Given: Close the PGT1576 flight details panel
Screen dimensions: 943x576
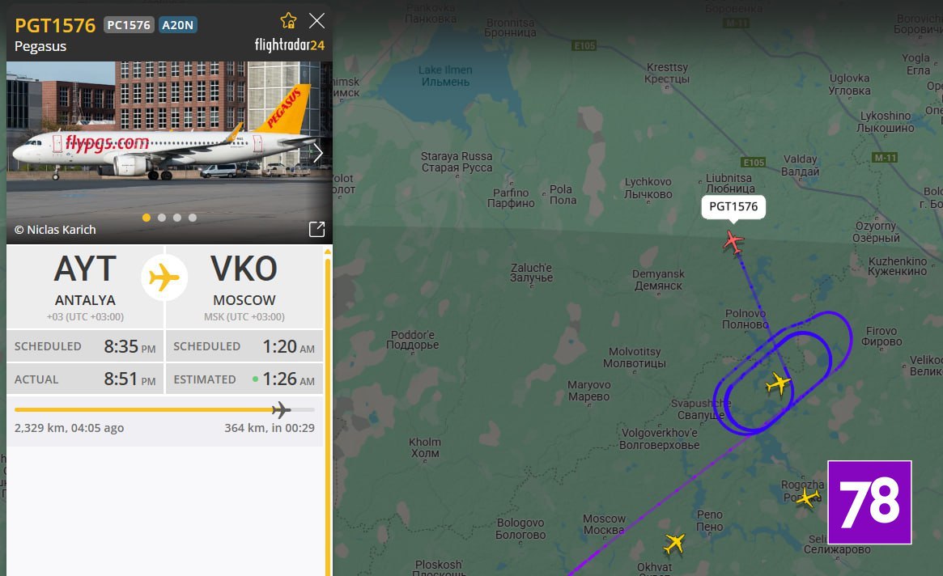Looking at the screenshot, I should 317,21.
